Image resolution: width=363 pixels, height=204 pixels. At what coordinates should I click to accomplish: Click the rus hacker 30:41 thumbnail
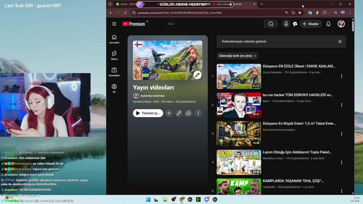[239, 105]
